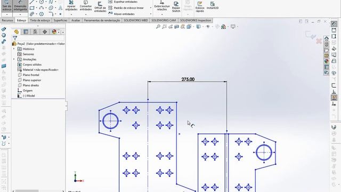Open the file explorer folder in task pane

point(327,50)
